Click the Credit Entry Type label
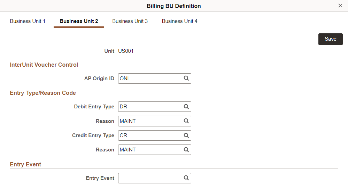This screenshot has height=190, width=348. click(x=93, y=135)
